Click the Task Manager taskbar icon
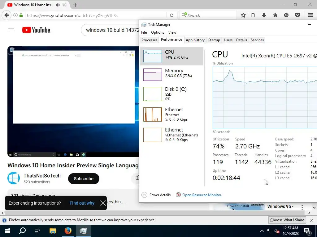The image size is (317, 237). [x=83, y=231]
